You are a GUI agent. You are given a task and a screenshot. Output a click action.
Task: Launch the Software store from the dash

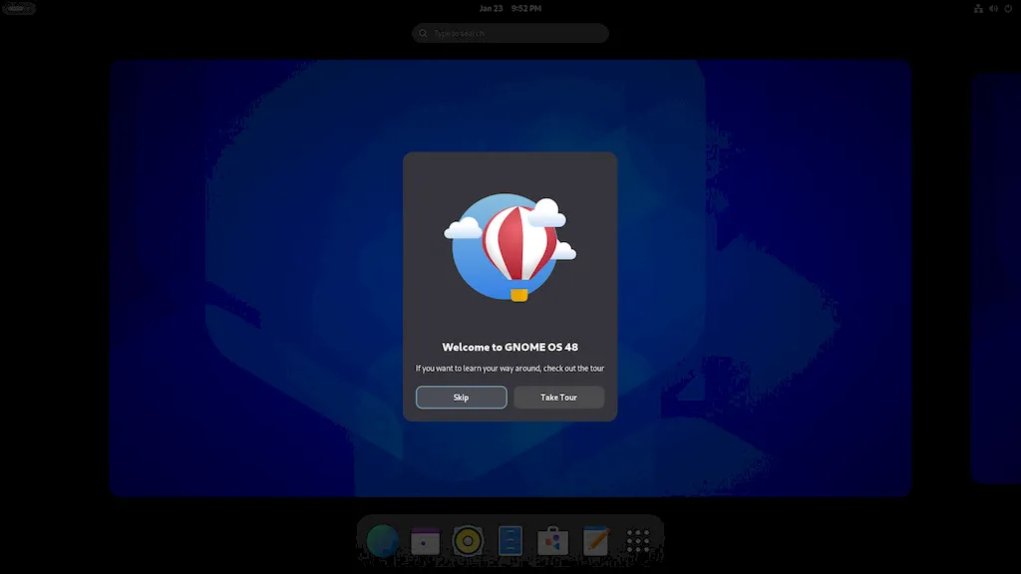(552, 541)
